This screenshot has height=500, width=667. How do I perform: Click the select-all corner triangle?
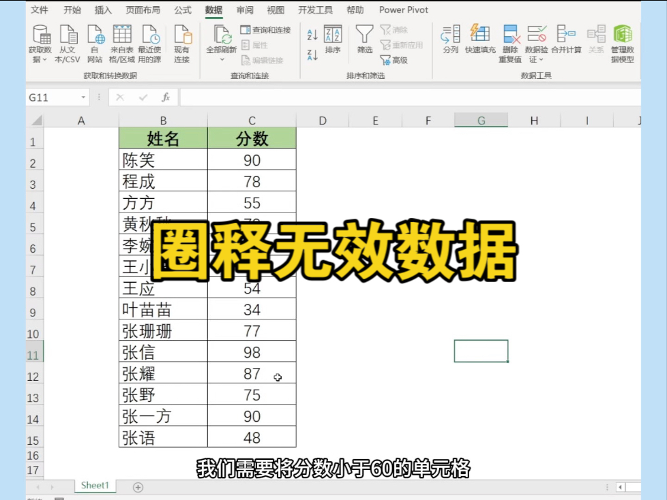(37, 120)
